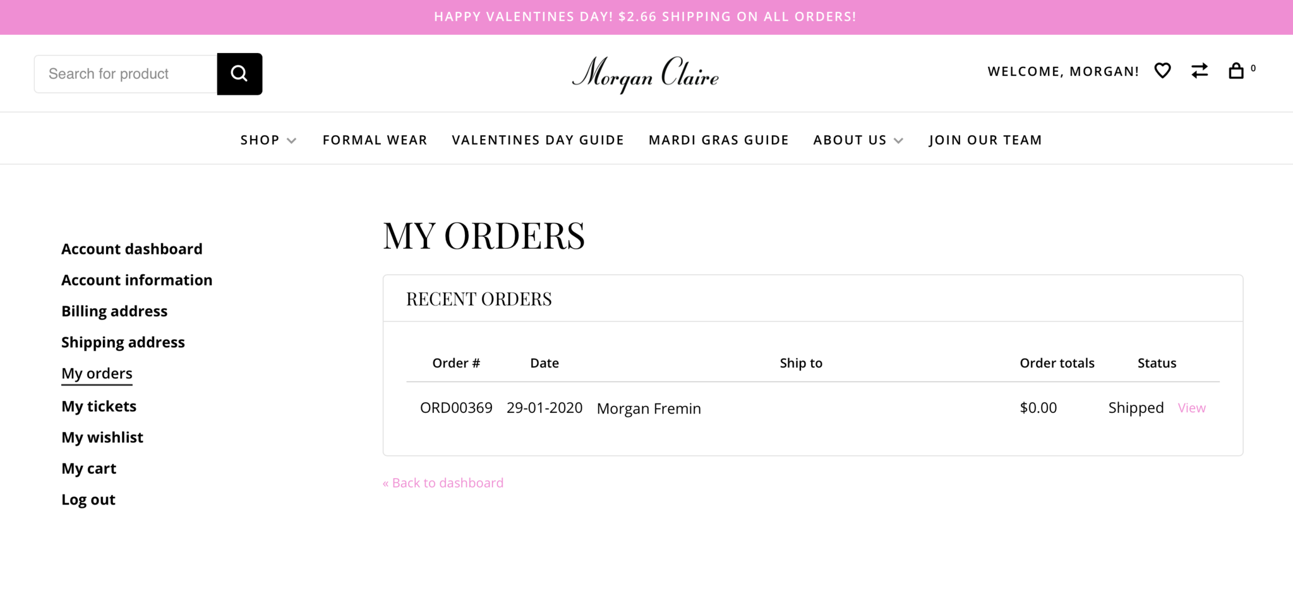1293x598 pixels.
Task: Click Log out in sidebar
Action: (x=88, y=499)
